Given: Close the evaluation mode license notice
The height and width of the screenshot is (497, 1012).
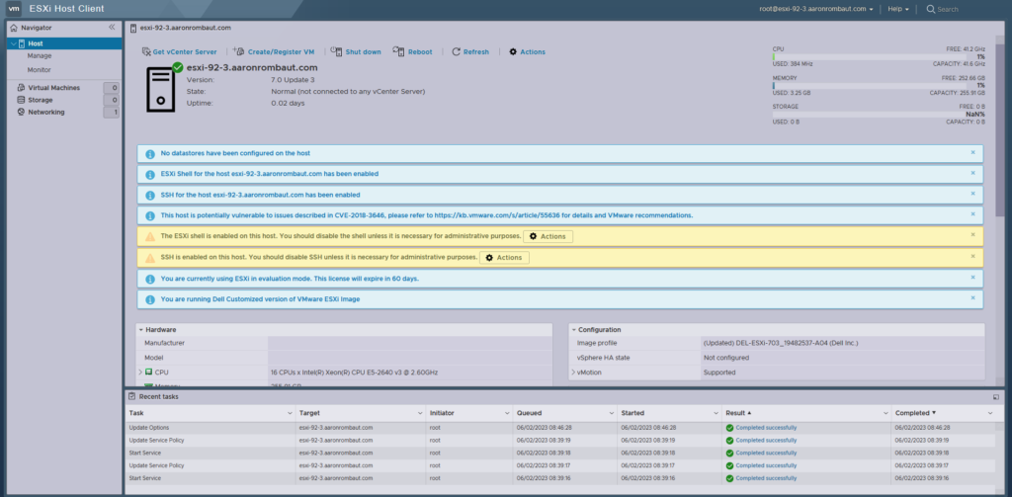Looking at the screenshot, I should (972, 278).
